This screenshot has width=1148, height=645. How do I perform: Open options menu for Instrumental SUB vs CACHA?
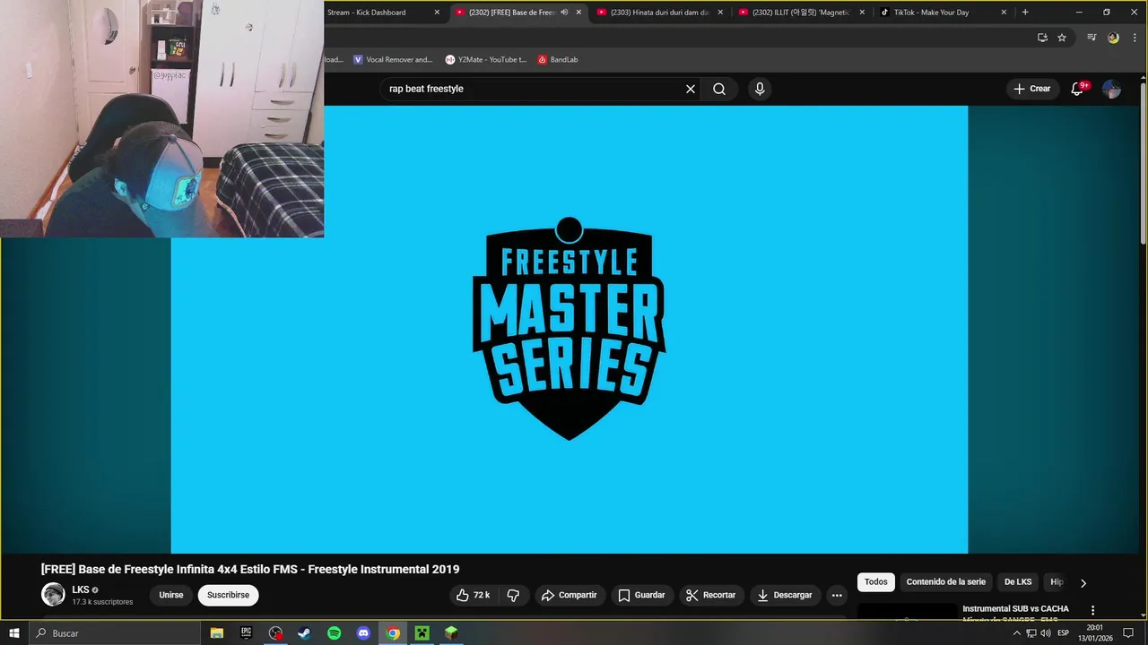pos(1092,610)
